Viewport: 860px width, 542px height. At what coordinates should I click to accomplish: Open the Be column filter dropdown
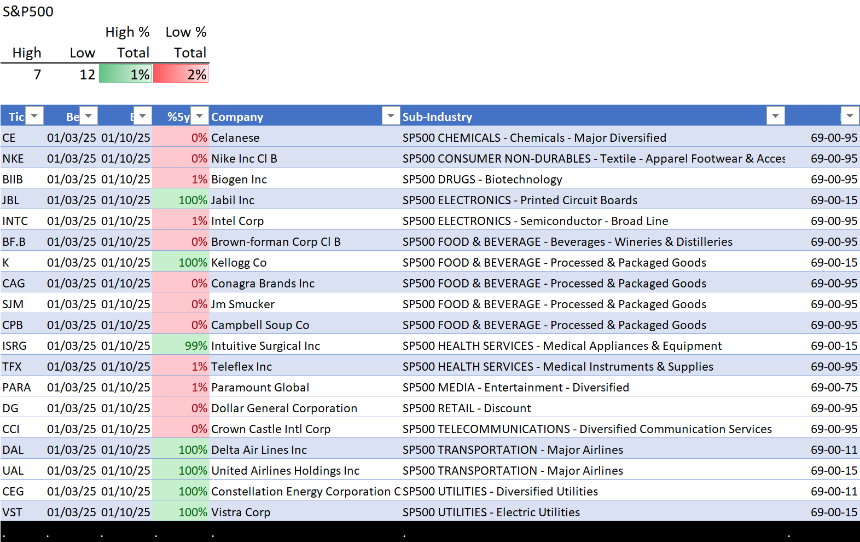[89, 116]
